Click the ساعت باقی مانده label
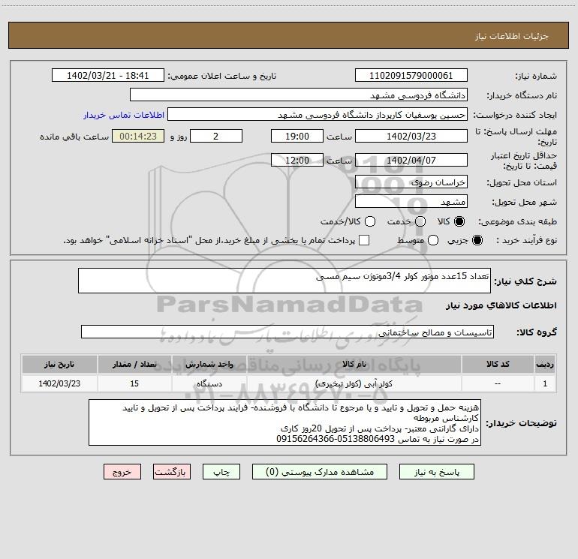 coord(74,137)
